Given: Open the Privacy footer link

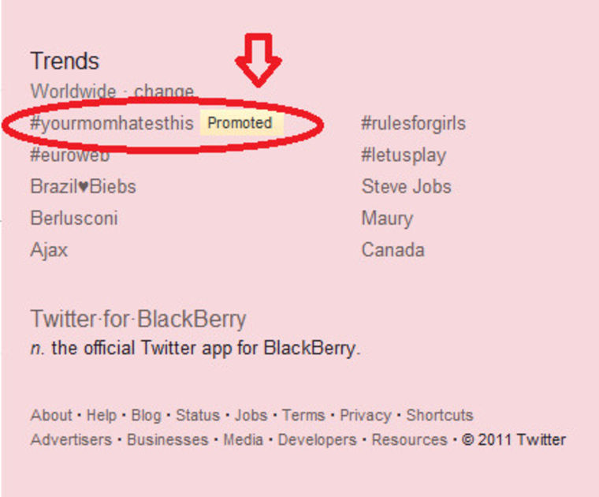Looking at the screenshot, I should coord(365,415).
